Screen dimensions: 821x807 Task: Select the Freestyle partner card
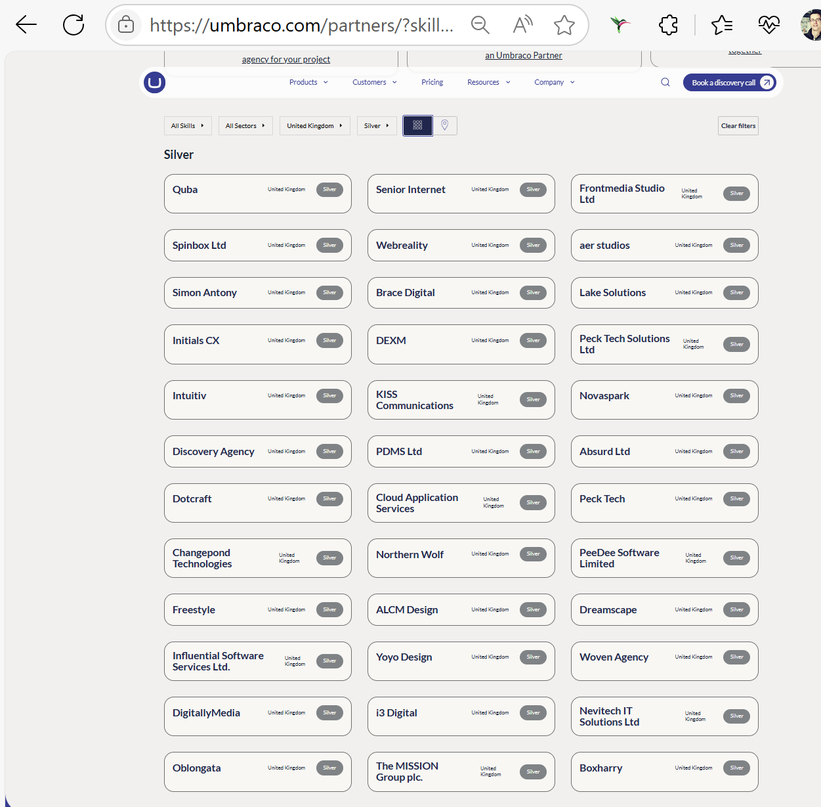[x=258, y=610]
